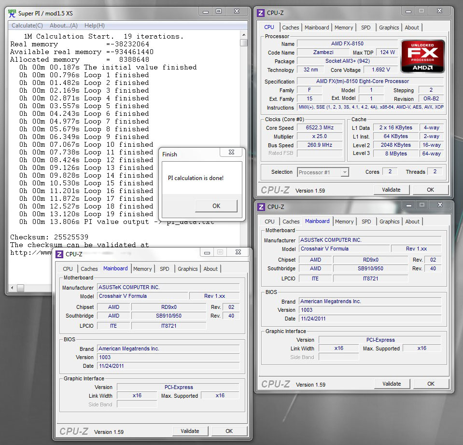Confirm OK in the Finish dialog
Image resolution: width=463 pixels, height=445 pixels.
tap(216, 206)
